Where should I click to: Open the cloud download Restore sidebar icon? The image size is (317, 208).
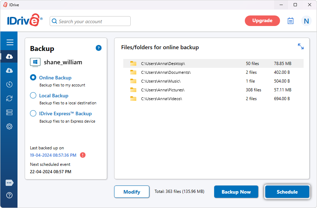(x=10, y=71)
